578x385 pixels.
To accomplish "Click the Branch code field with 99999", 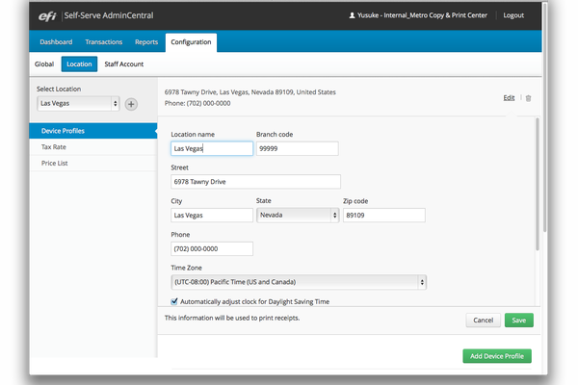I will [x=298, y=148].
